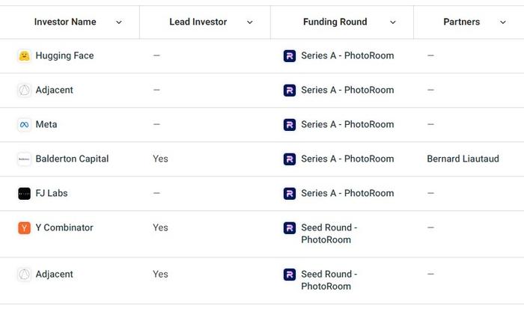The height and width of the screenshot is (309, 524).
Task: Click the Meta infinity logo icon
Action: [24, 125]
